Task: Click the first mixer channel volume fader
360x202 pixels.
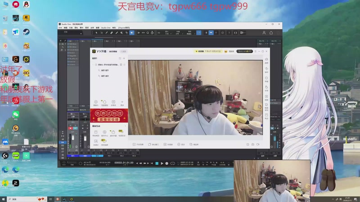Action: [x=73, y=138]
